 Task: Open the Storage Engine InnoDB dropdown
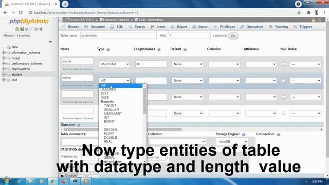point(232,142)
